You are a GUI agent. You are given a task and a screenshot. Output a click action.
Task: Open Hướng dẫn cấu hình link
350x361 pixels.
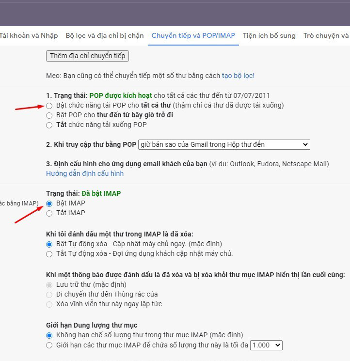[85, 173]
